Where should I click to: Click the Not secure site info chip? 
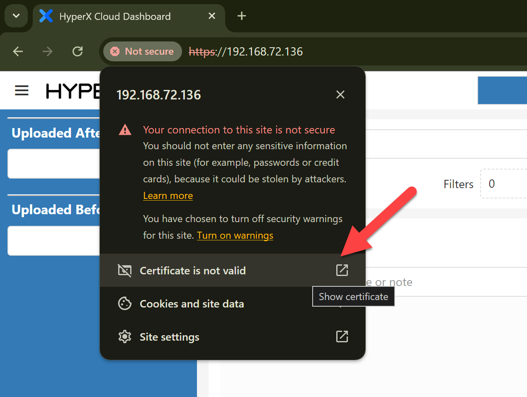click(143, 51)
